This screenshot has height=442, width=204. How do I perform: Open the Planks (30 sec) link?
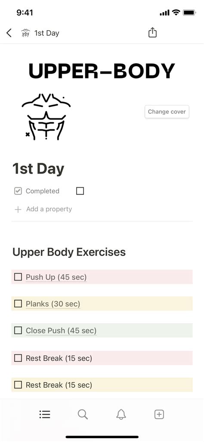[x=53, y=304]
